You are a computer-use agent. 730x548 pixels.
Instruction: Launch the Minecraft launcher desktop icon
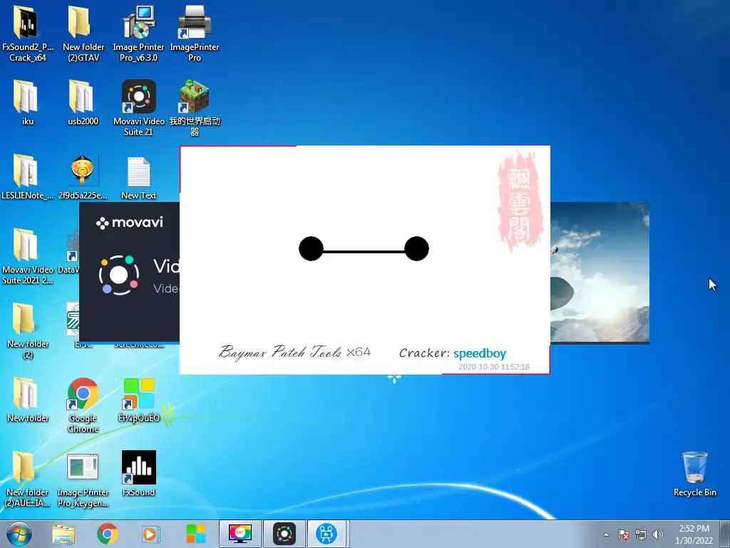(x=194, y=108)
